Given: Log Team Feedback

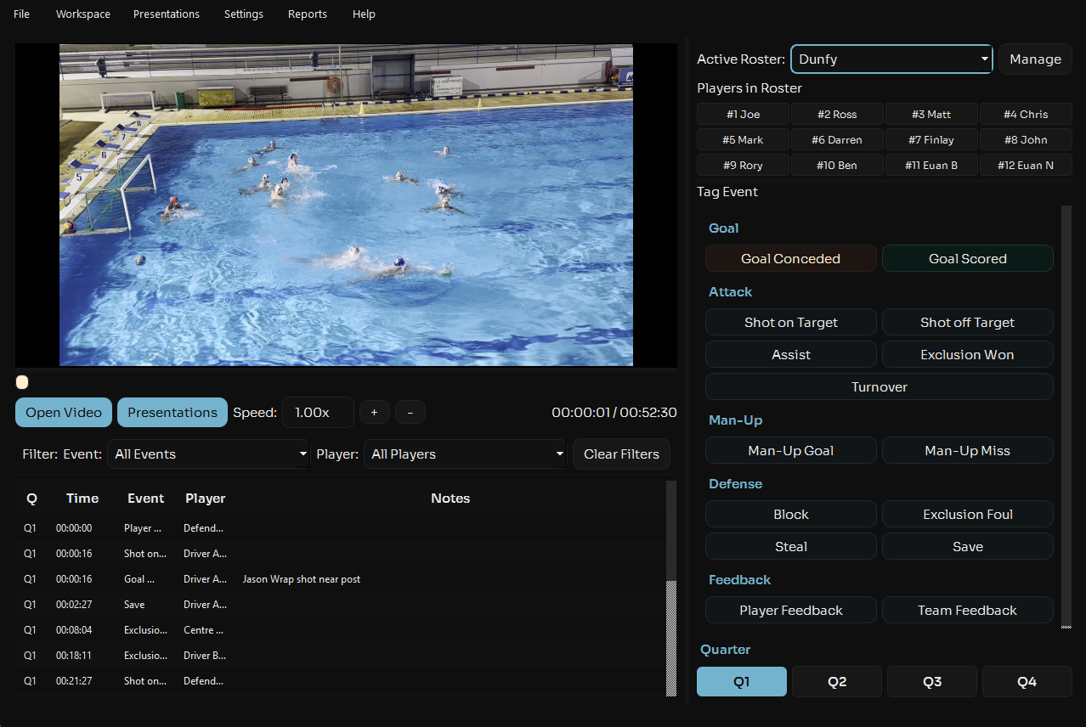Looking at the screenshot, I should [967, 610].
